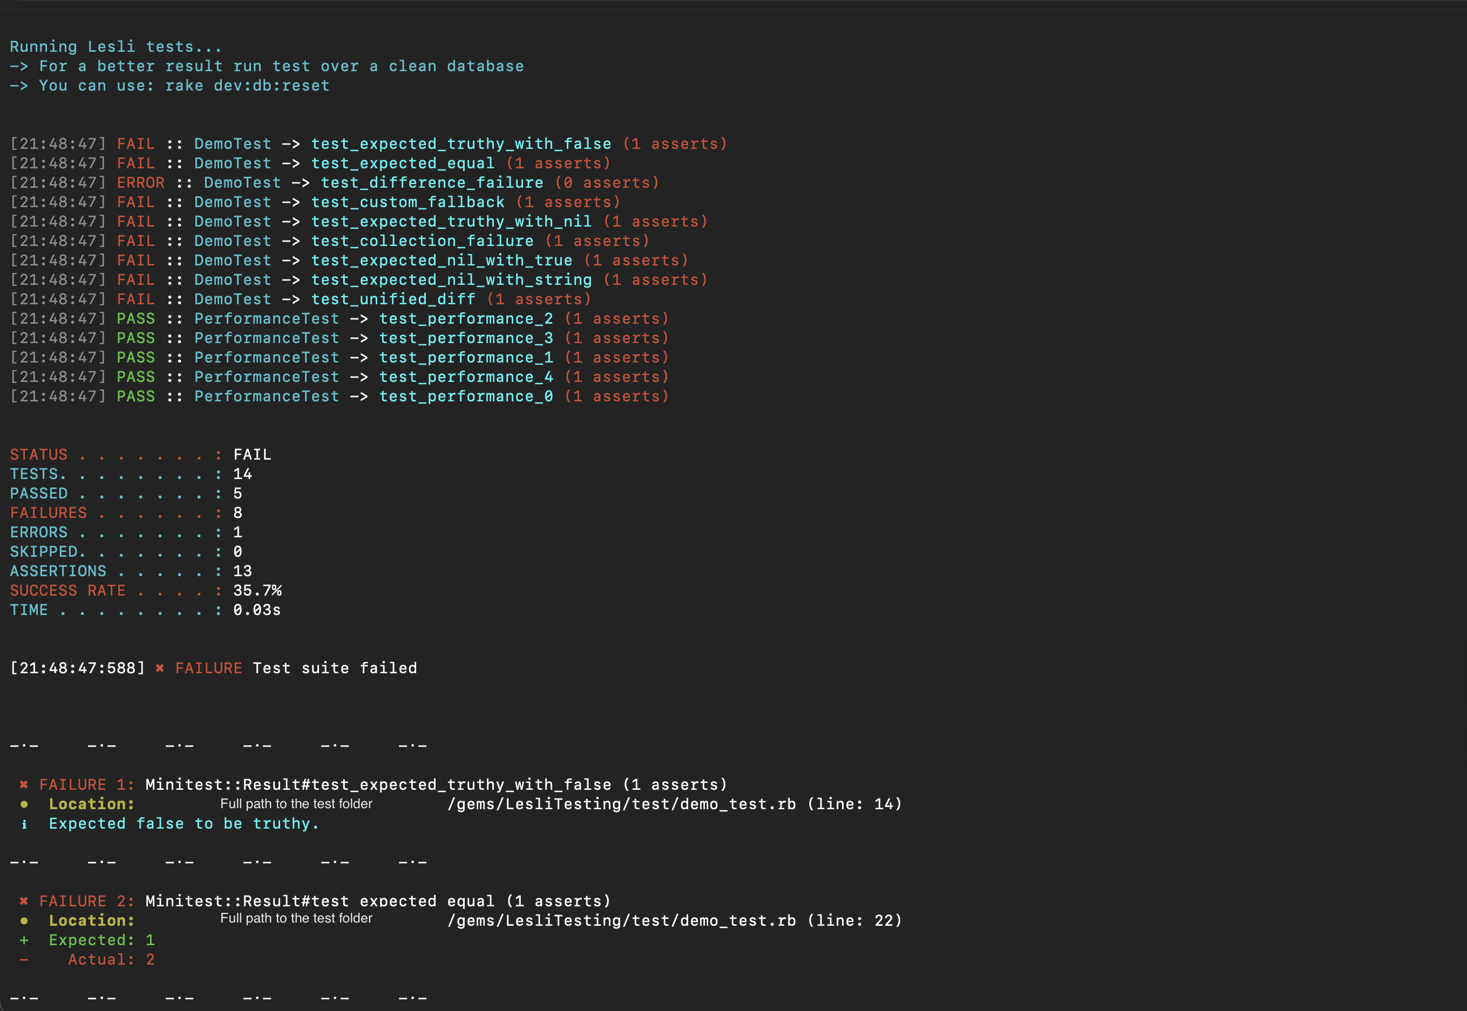Image resolution: width=1467 pixels, height=1011 pixels.
Task: Click PASSED count value 5
Action: point(237,494)
